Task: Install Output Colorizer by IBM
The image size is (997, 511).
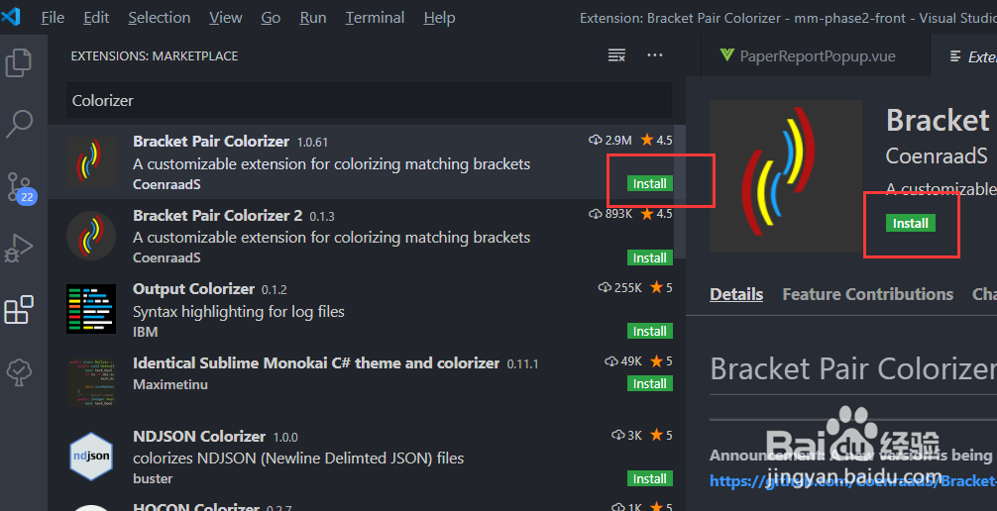Action: [x=649, y=331]
